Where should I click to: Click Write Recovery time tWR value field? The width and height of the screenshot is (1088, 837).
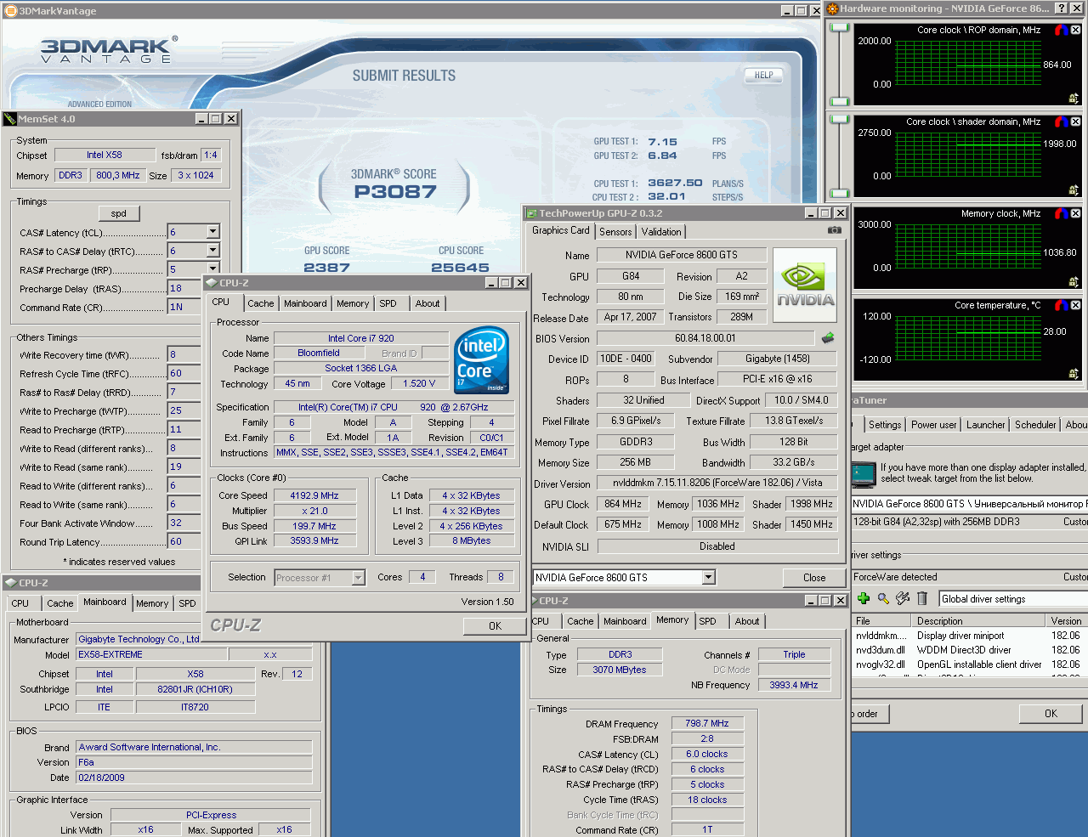pos(184,355)
